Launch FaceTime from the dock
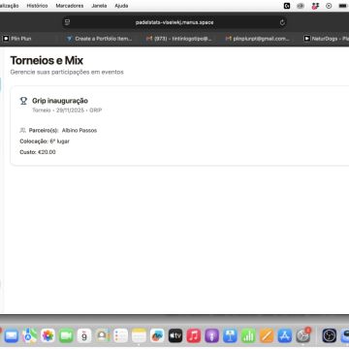 pos(66,335)
